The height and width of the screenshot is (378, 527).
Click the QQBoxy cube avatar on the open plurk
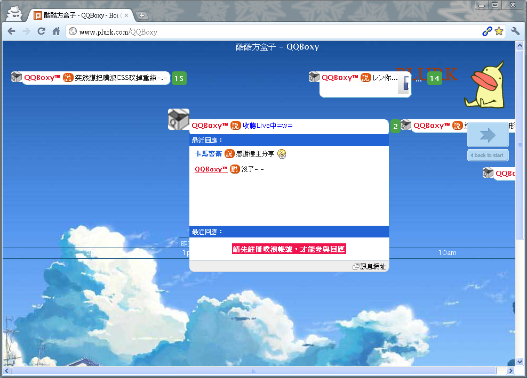coord(178,118)
